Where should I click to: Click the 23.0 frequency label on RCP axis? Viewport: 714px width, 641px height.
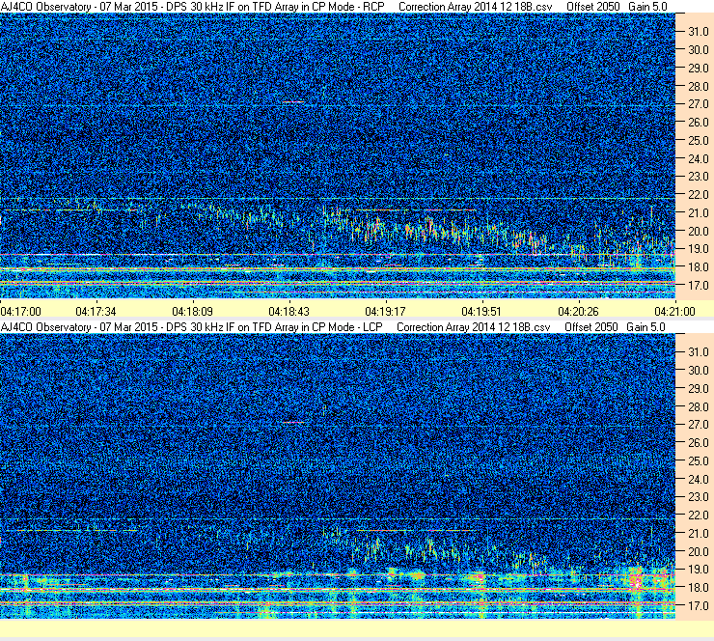click(x=698, y=177)
